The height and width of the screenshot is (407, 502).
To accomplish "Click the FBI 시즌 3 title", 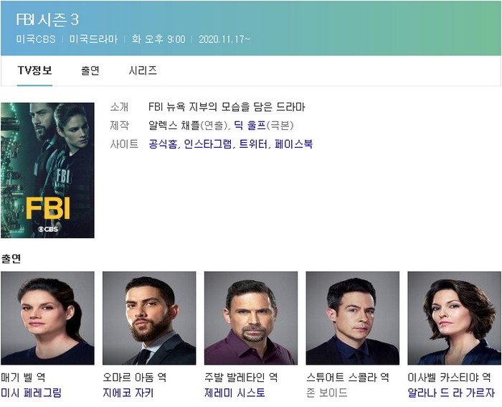I will (47, 20).
